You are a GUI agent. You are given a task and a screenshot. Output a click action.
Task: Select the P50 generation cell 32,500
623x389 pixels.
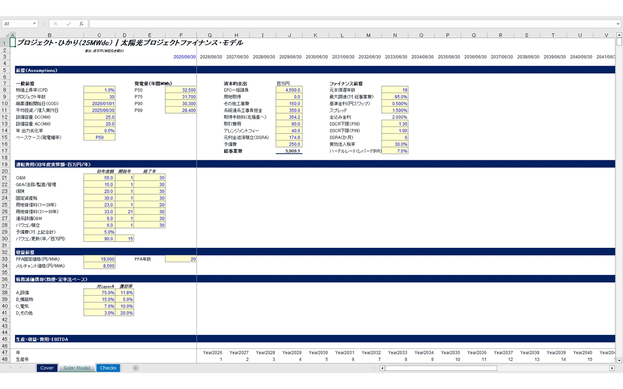pos(181,90)
